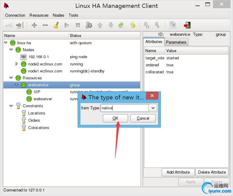
Task: Expand the node2.wzlinux.com node
Action: 17,64
